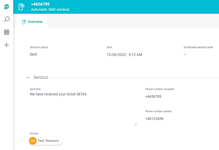
Task: Click the sent date 12/06/2022 value
Action: coord(124,55)
